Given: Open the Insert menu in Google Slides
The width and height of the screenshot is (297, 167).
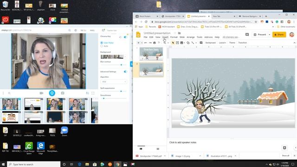Looking at the screenshot, I should pos(165,37).
